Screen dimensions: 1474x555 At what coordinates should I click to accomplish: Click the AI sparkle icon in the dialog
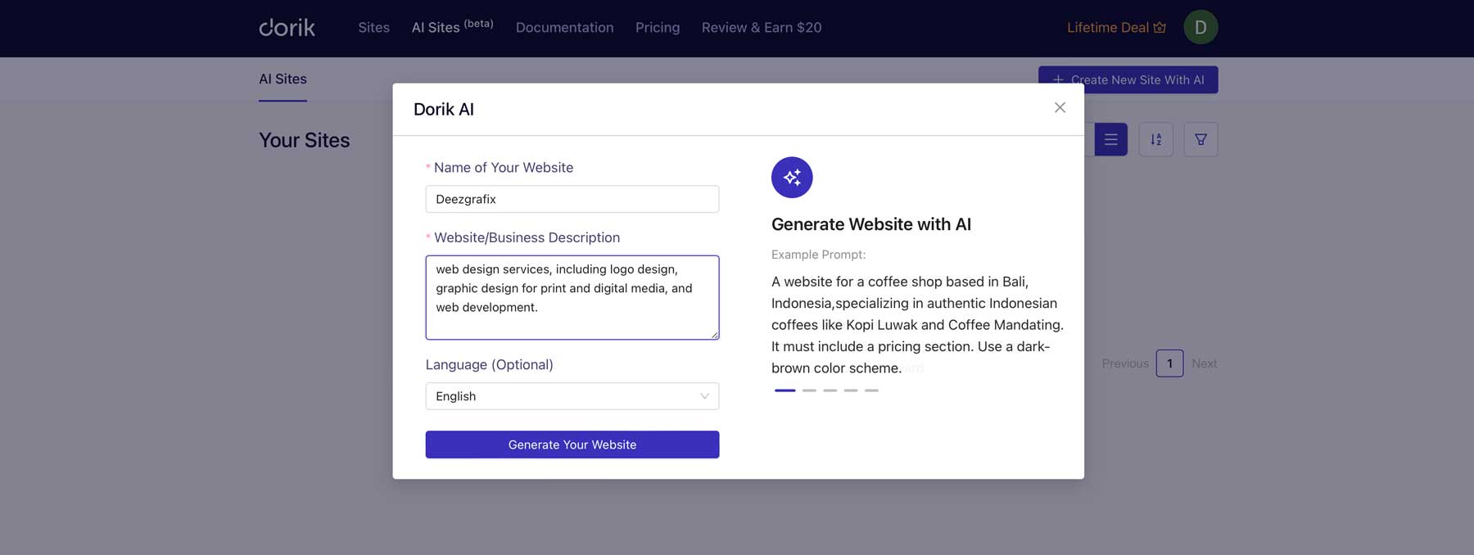point(792,177)
